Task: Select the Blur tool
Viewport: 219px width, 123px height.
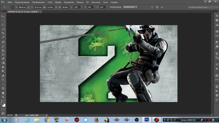Action: [x=3, y=67]
